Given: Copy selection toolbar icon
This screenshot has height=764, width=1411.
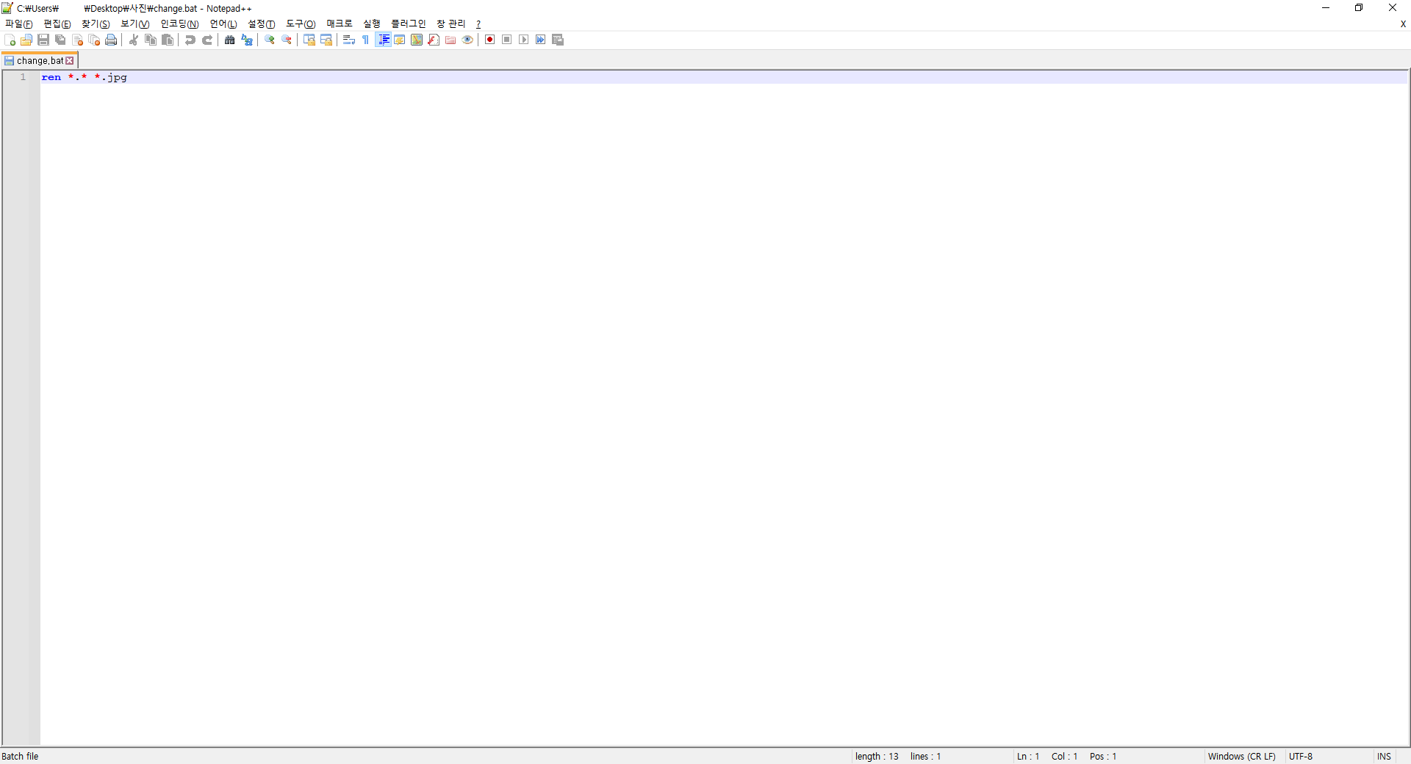Looking at the screenshot, I should 151,40.
